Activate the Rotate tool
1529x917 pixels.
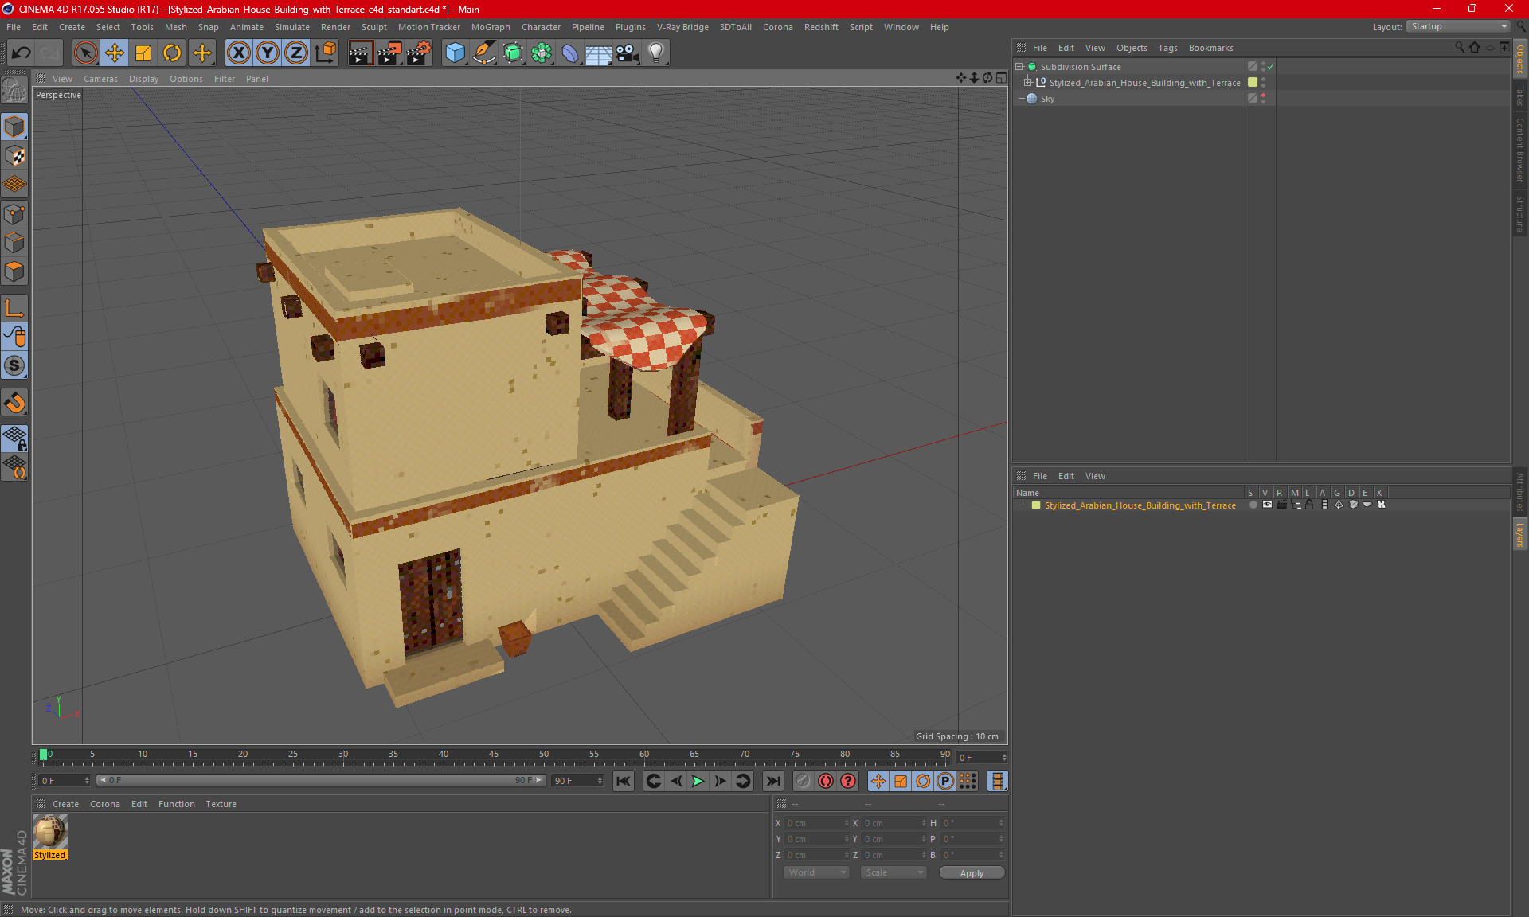[172, 53]
